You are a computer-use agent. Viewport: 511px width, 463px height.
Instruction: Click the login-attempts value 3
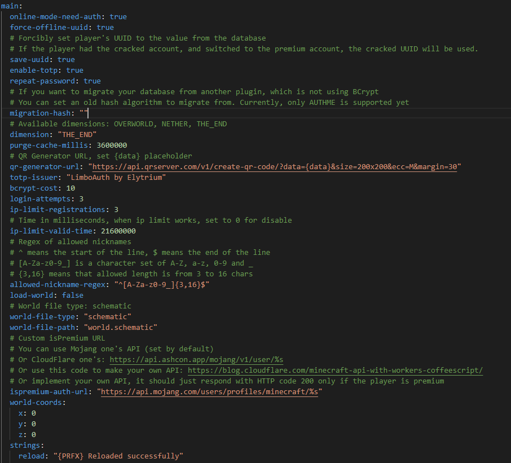click(x=81, y=199)
